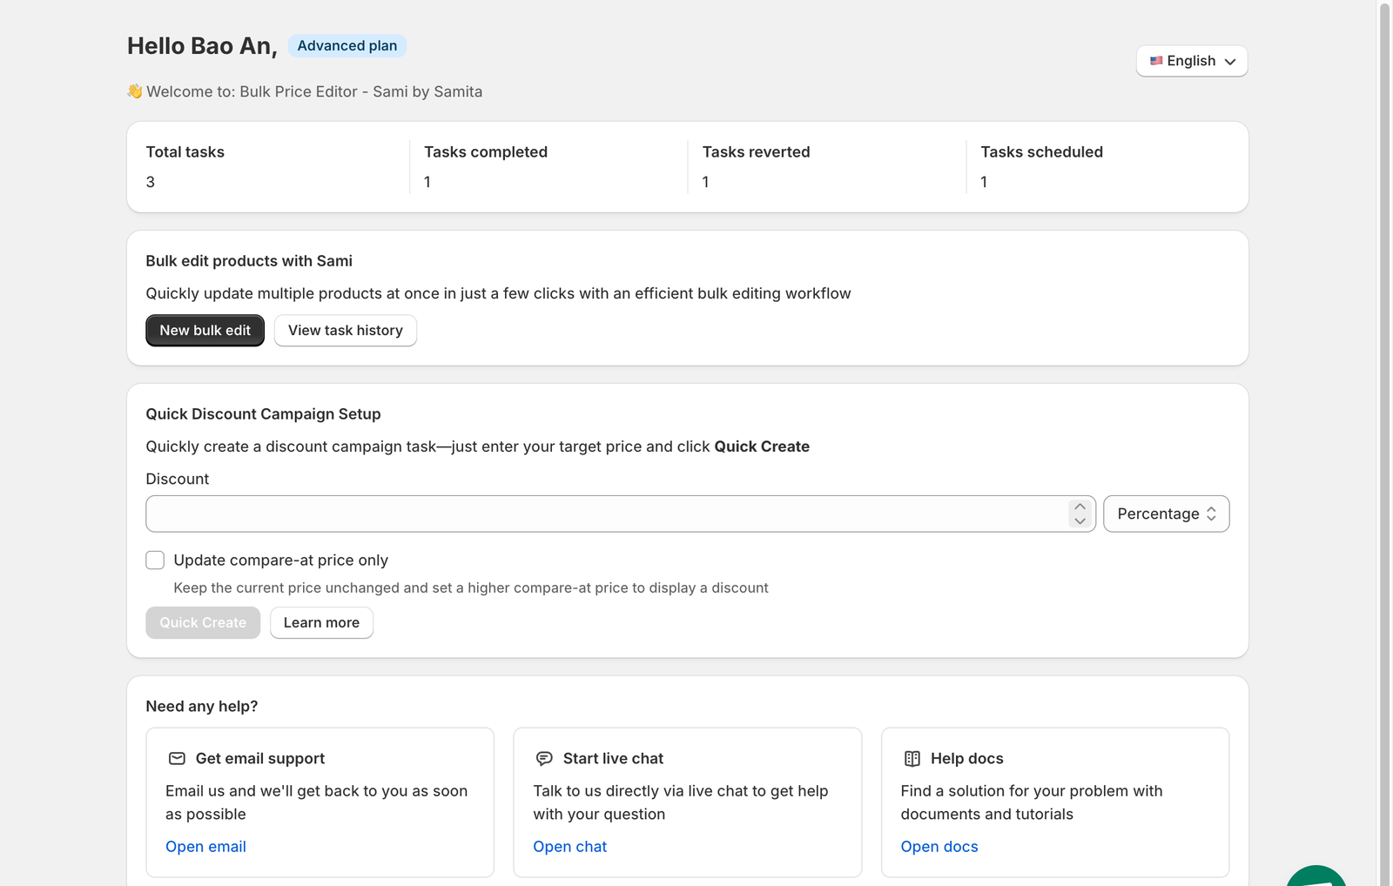Open the green chat widget bubble
The image size is (1393, 886).
[x=1316, y=876]
